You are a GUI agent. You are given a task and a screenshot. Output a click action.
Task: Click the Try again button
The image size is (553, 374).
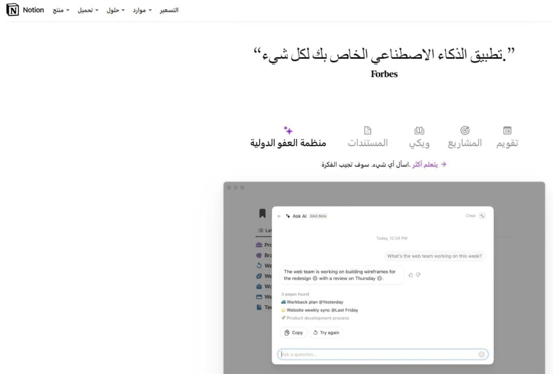pyautogui.click(x=326, y=333)
